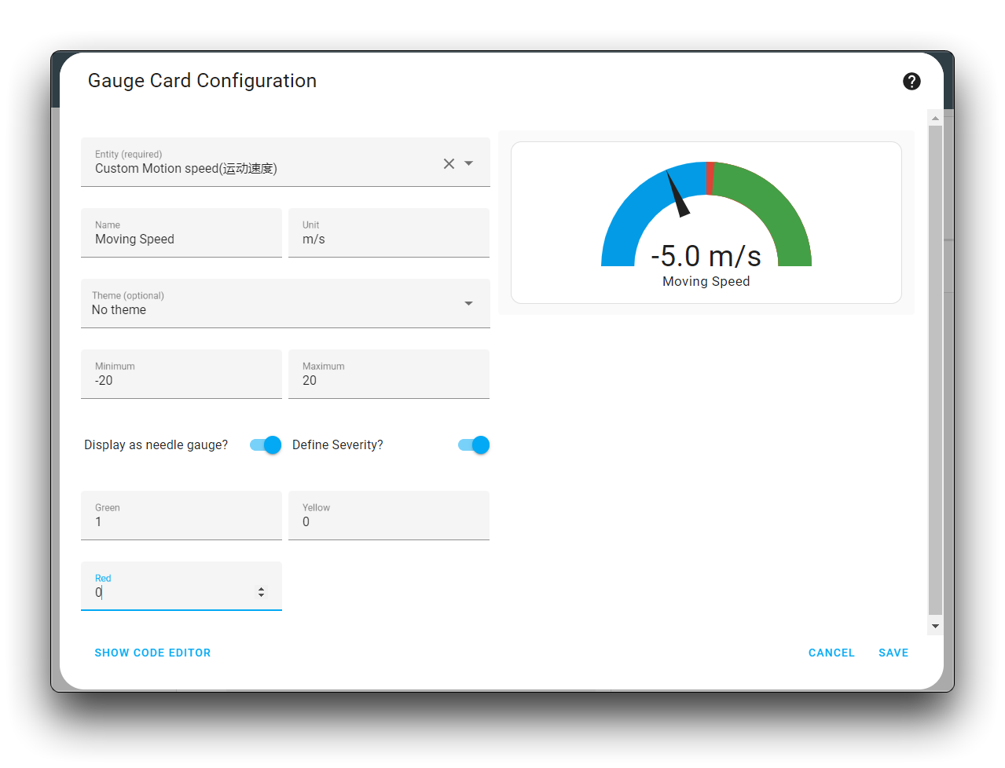Image resolution: width=1005 pixels, height=768 pixels.
Task: Click the Entity field Custom Motion speed
Action: pos(285,162)
